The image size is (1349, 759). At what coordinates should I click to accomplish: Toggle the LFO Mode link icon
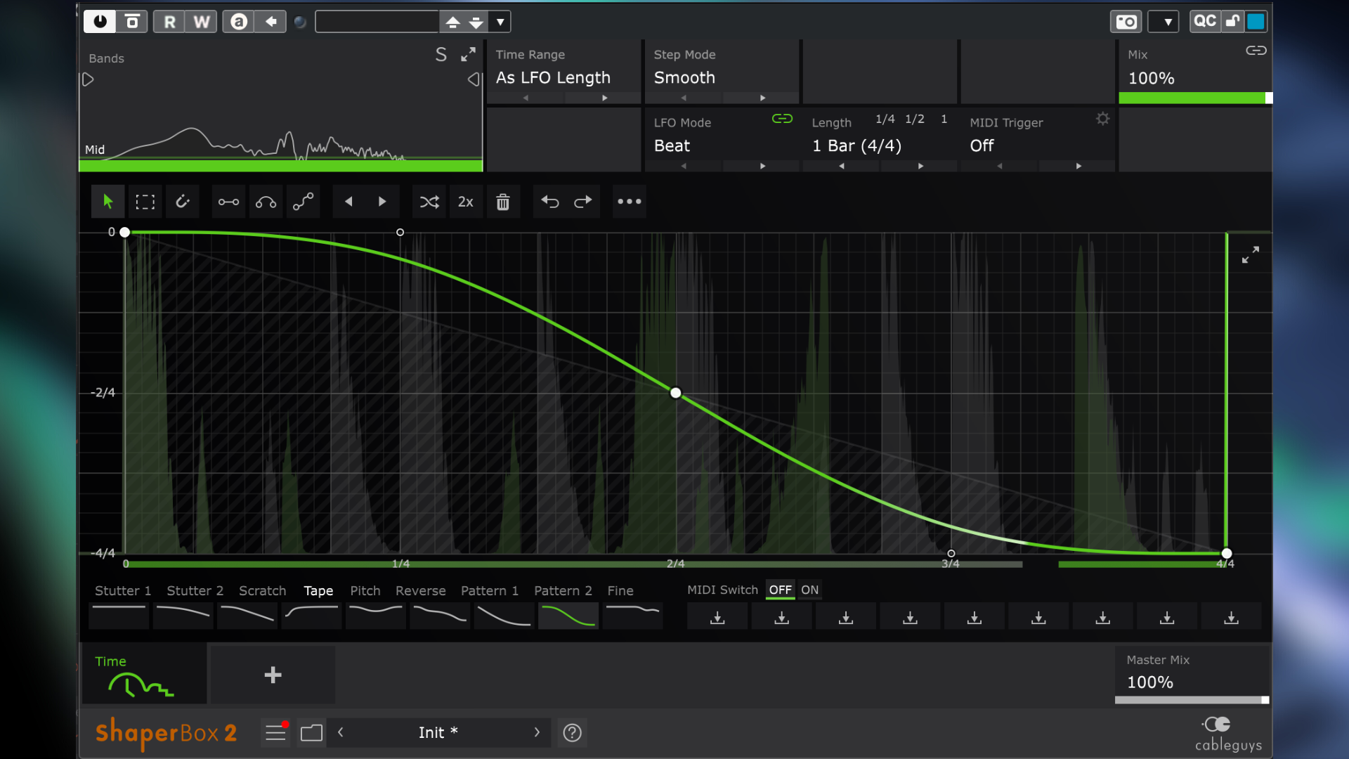pyautogui.click(x=782, y=119)
